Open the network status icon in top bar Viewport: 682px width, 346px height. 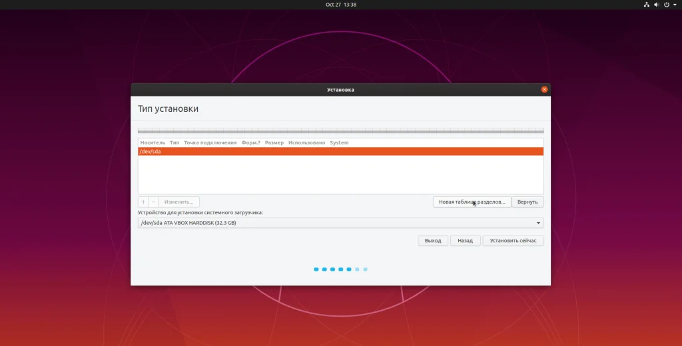pyautogui.click(x=646, y=5)
